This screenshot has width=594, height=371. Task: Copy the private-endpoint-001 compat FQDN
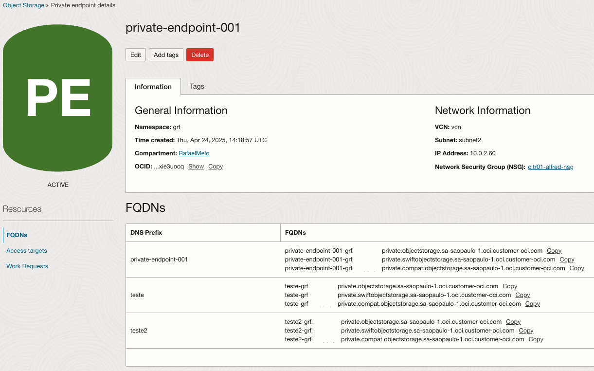point(576,268)
